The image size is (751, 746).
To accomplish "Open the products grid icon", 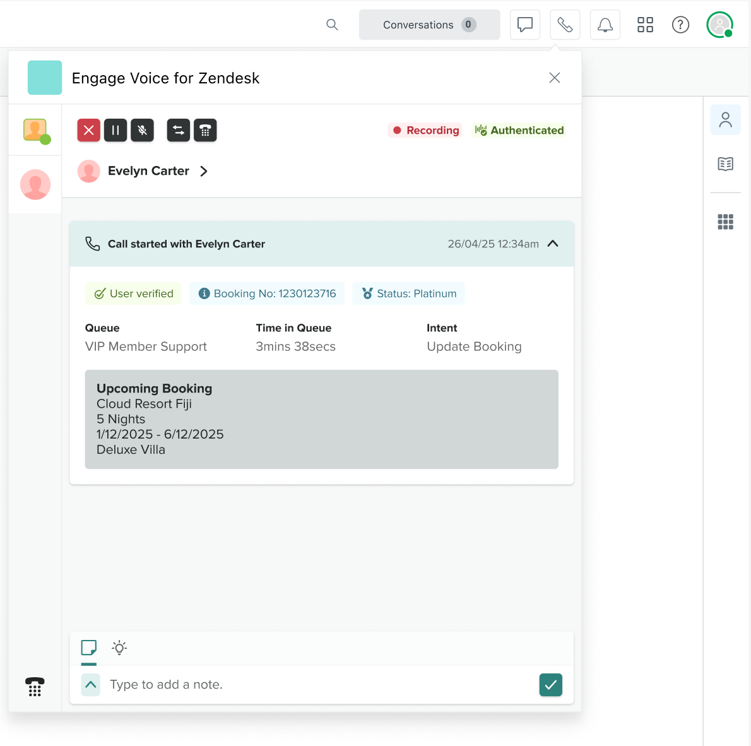I will coord(645,25).
